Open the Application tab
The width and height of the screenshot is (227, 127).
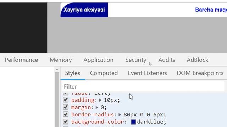[x=99, y=60]
